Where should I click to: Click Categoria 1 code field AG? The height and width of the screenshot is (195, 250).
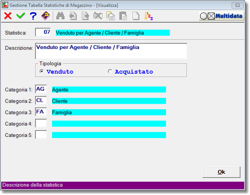41,89
